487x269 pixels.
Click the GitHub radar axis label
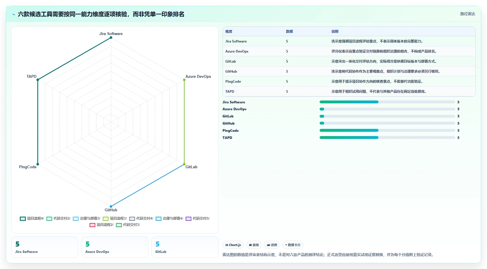(111, 210)
